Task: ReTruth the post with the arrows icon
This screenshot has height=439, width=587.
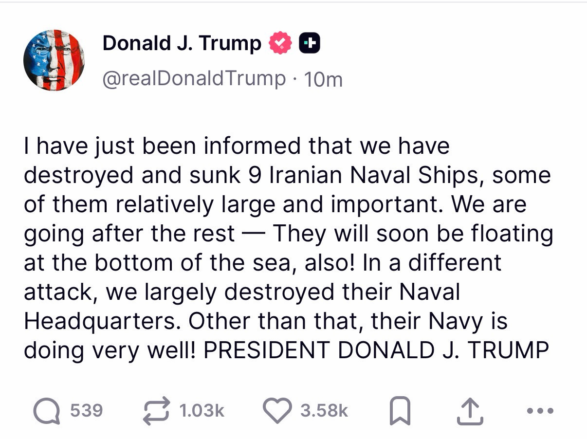Action: click(x=156, y=410)
